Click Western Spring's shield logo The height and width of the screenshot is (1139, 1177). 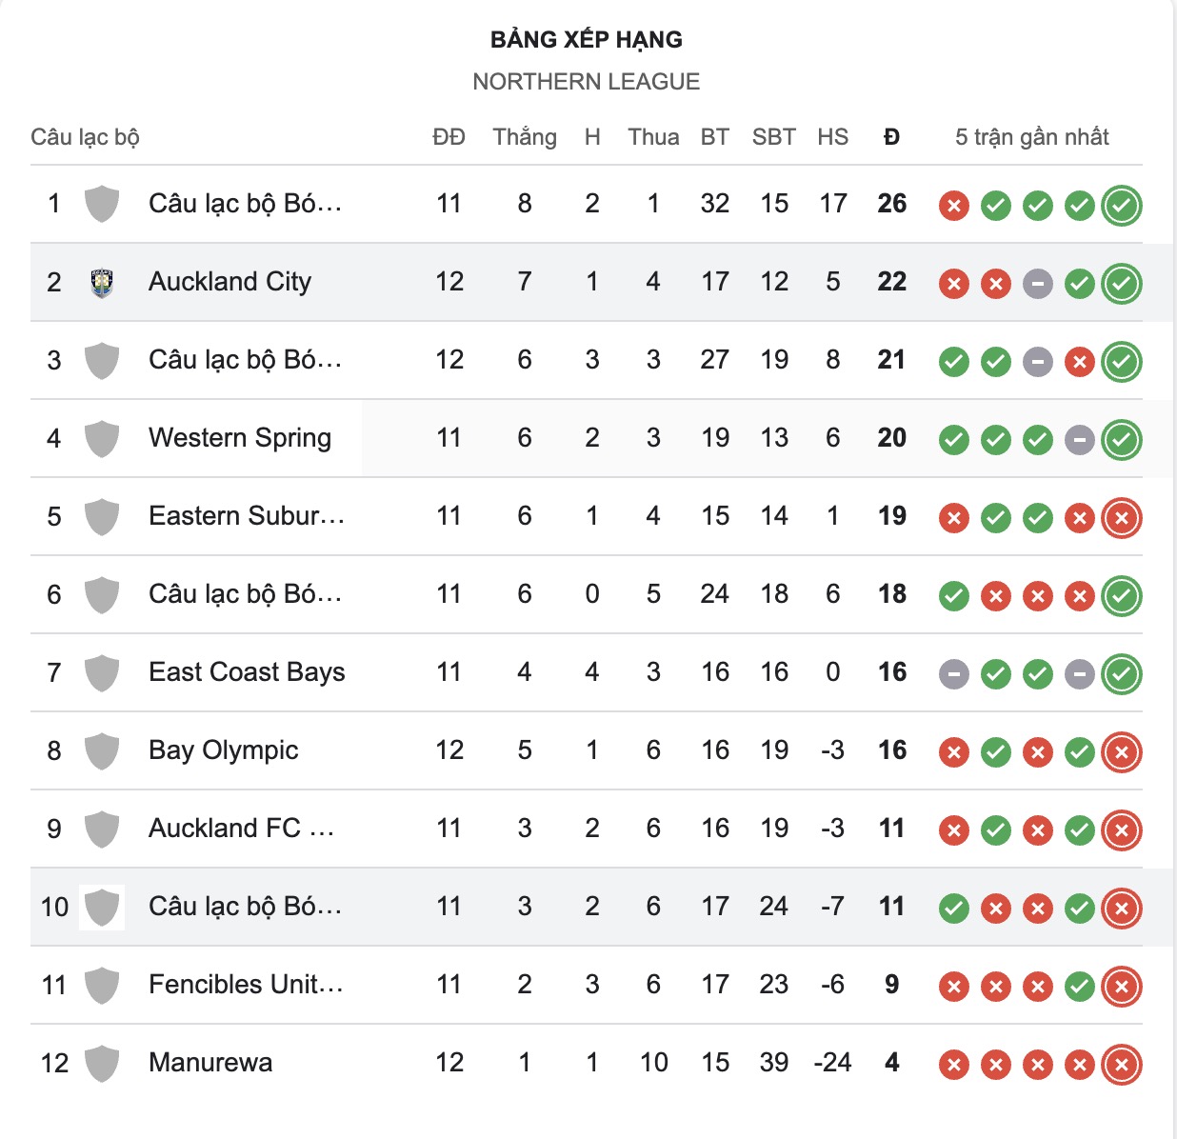102,439
